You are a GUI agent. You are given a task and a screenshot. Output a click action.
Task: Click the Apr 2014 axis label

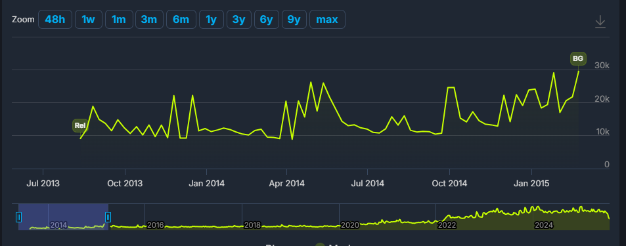[x=286, y=184]
